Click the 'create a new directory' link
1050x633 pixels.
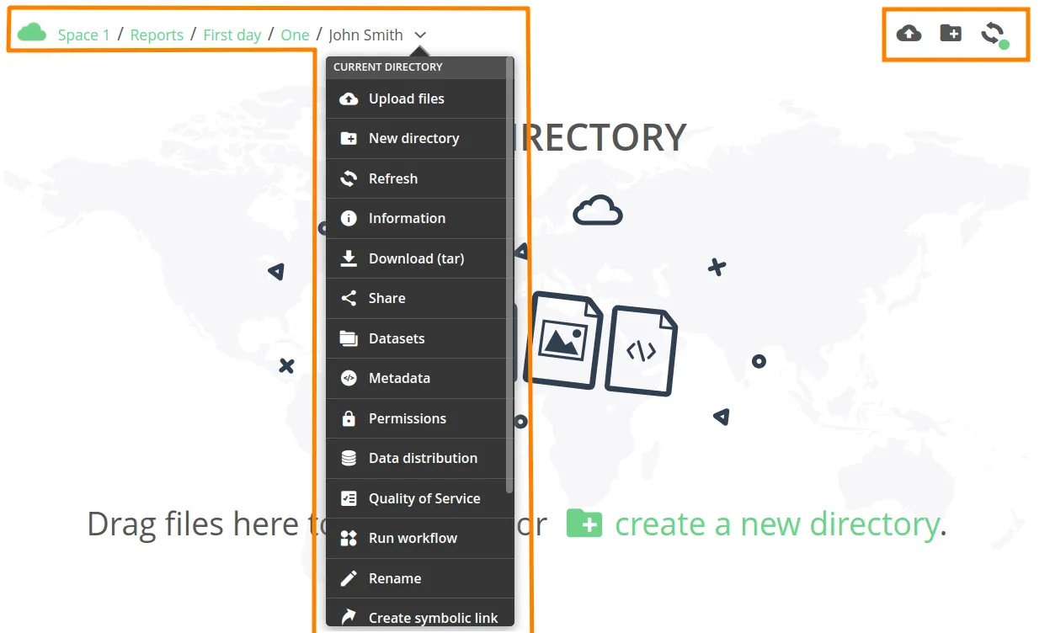pyautogui.click(x=776, y=524)
